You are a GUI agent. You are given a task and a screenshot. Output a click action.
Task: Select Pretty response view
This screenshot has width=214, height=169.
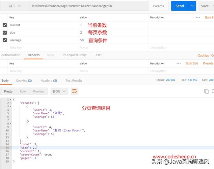point(8,92)
